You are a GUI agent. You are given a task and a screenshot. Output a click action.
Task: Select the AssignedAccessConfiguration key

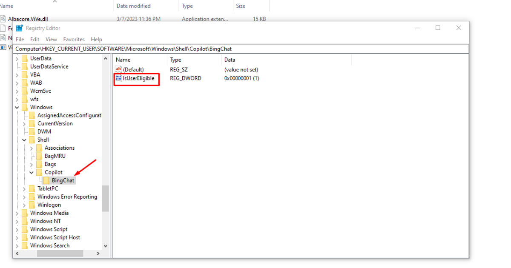click(x=69, y=115)
